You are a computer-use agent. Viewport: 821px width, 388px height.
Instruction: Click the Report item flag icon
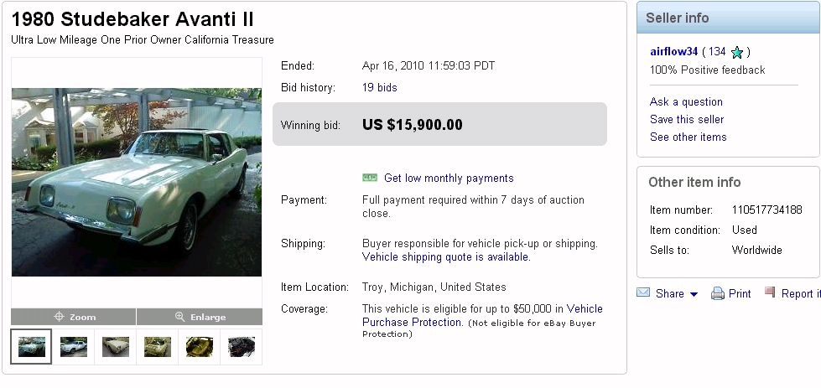[770, 292]
